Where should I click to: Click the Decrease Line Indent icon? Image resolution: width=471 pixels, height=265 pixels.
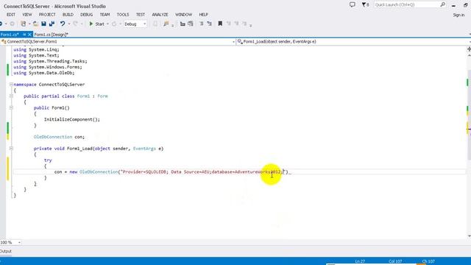pyautogui.click(x=183, y=24)
